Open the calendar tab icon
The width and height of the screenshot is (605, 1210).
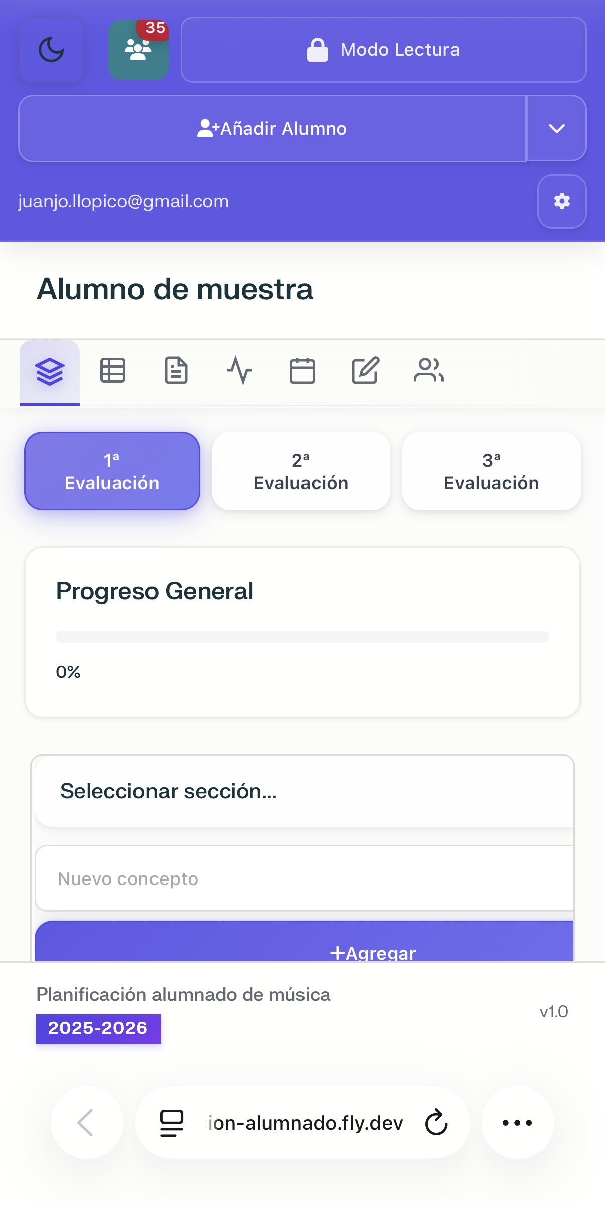pos(302,371)
